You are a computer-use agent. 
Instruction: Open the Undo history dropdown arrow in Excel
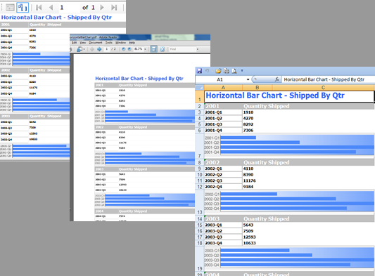[212, 71]
